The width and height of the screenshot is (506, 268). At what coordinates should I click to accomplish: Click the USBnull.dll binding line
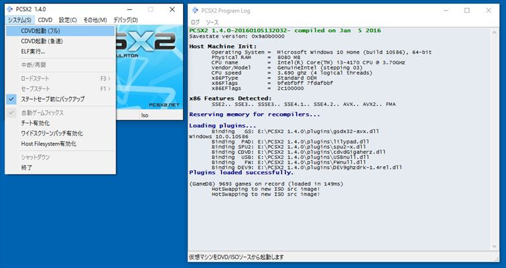point(290,157)
